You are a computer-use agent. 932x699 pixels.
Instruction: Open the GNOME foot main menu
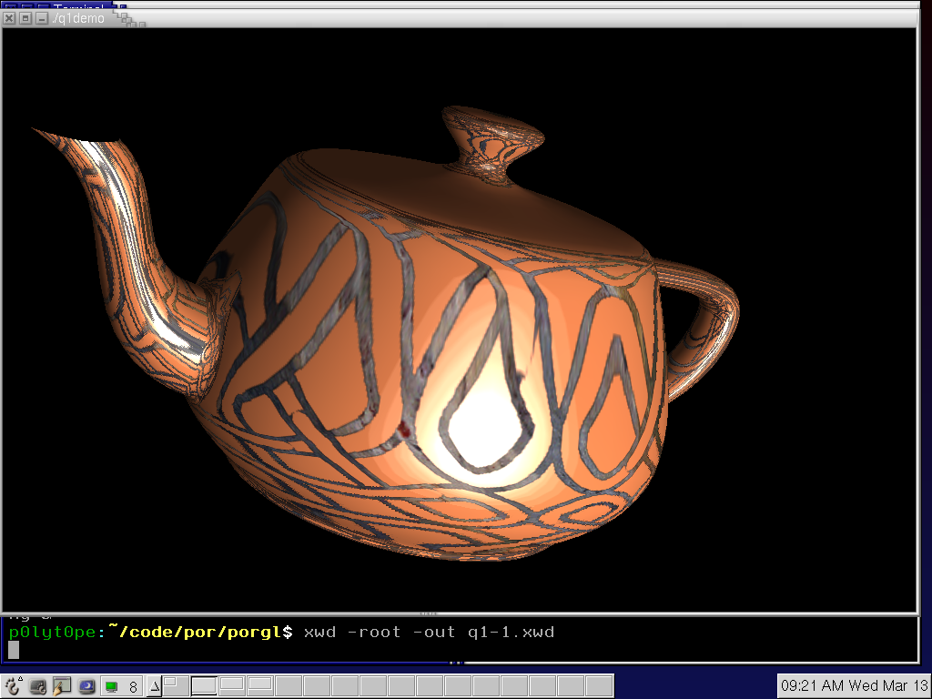coord(13,686)
